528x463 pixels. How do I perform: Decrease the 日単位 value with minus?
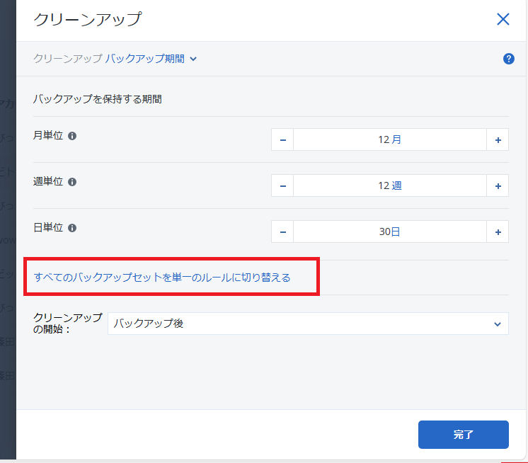pyautogui.click(x=282, y=232)
